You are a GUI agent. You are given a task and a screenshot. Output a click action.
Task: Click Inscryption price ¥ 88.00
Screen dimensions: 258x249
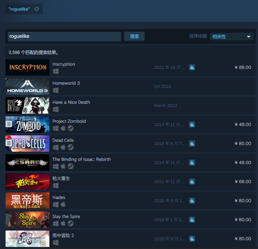[243, 67]
